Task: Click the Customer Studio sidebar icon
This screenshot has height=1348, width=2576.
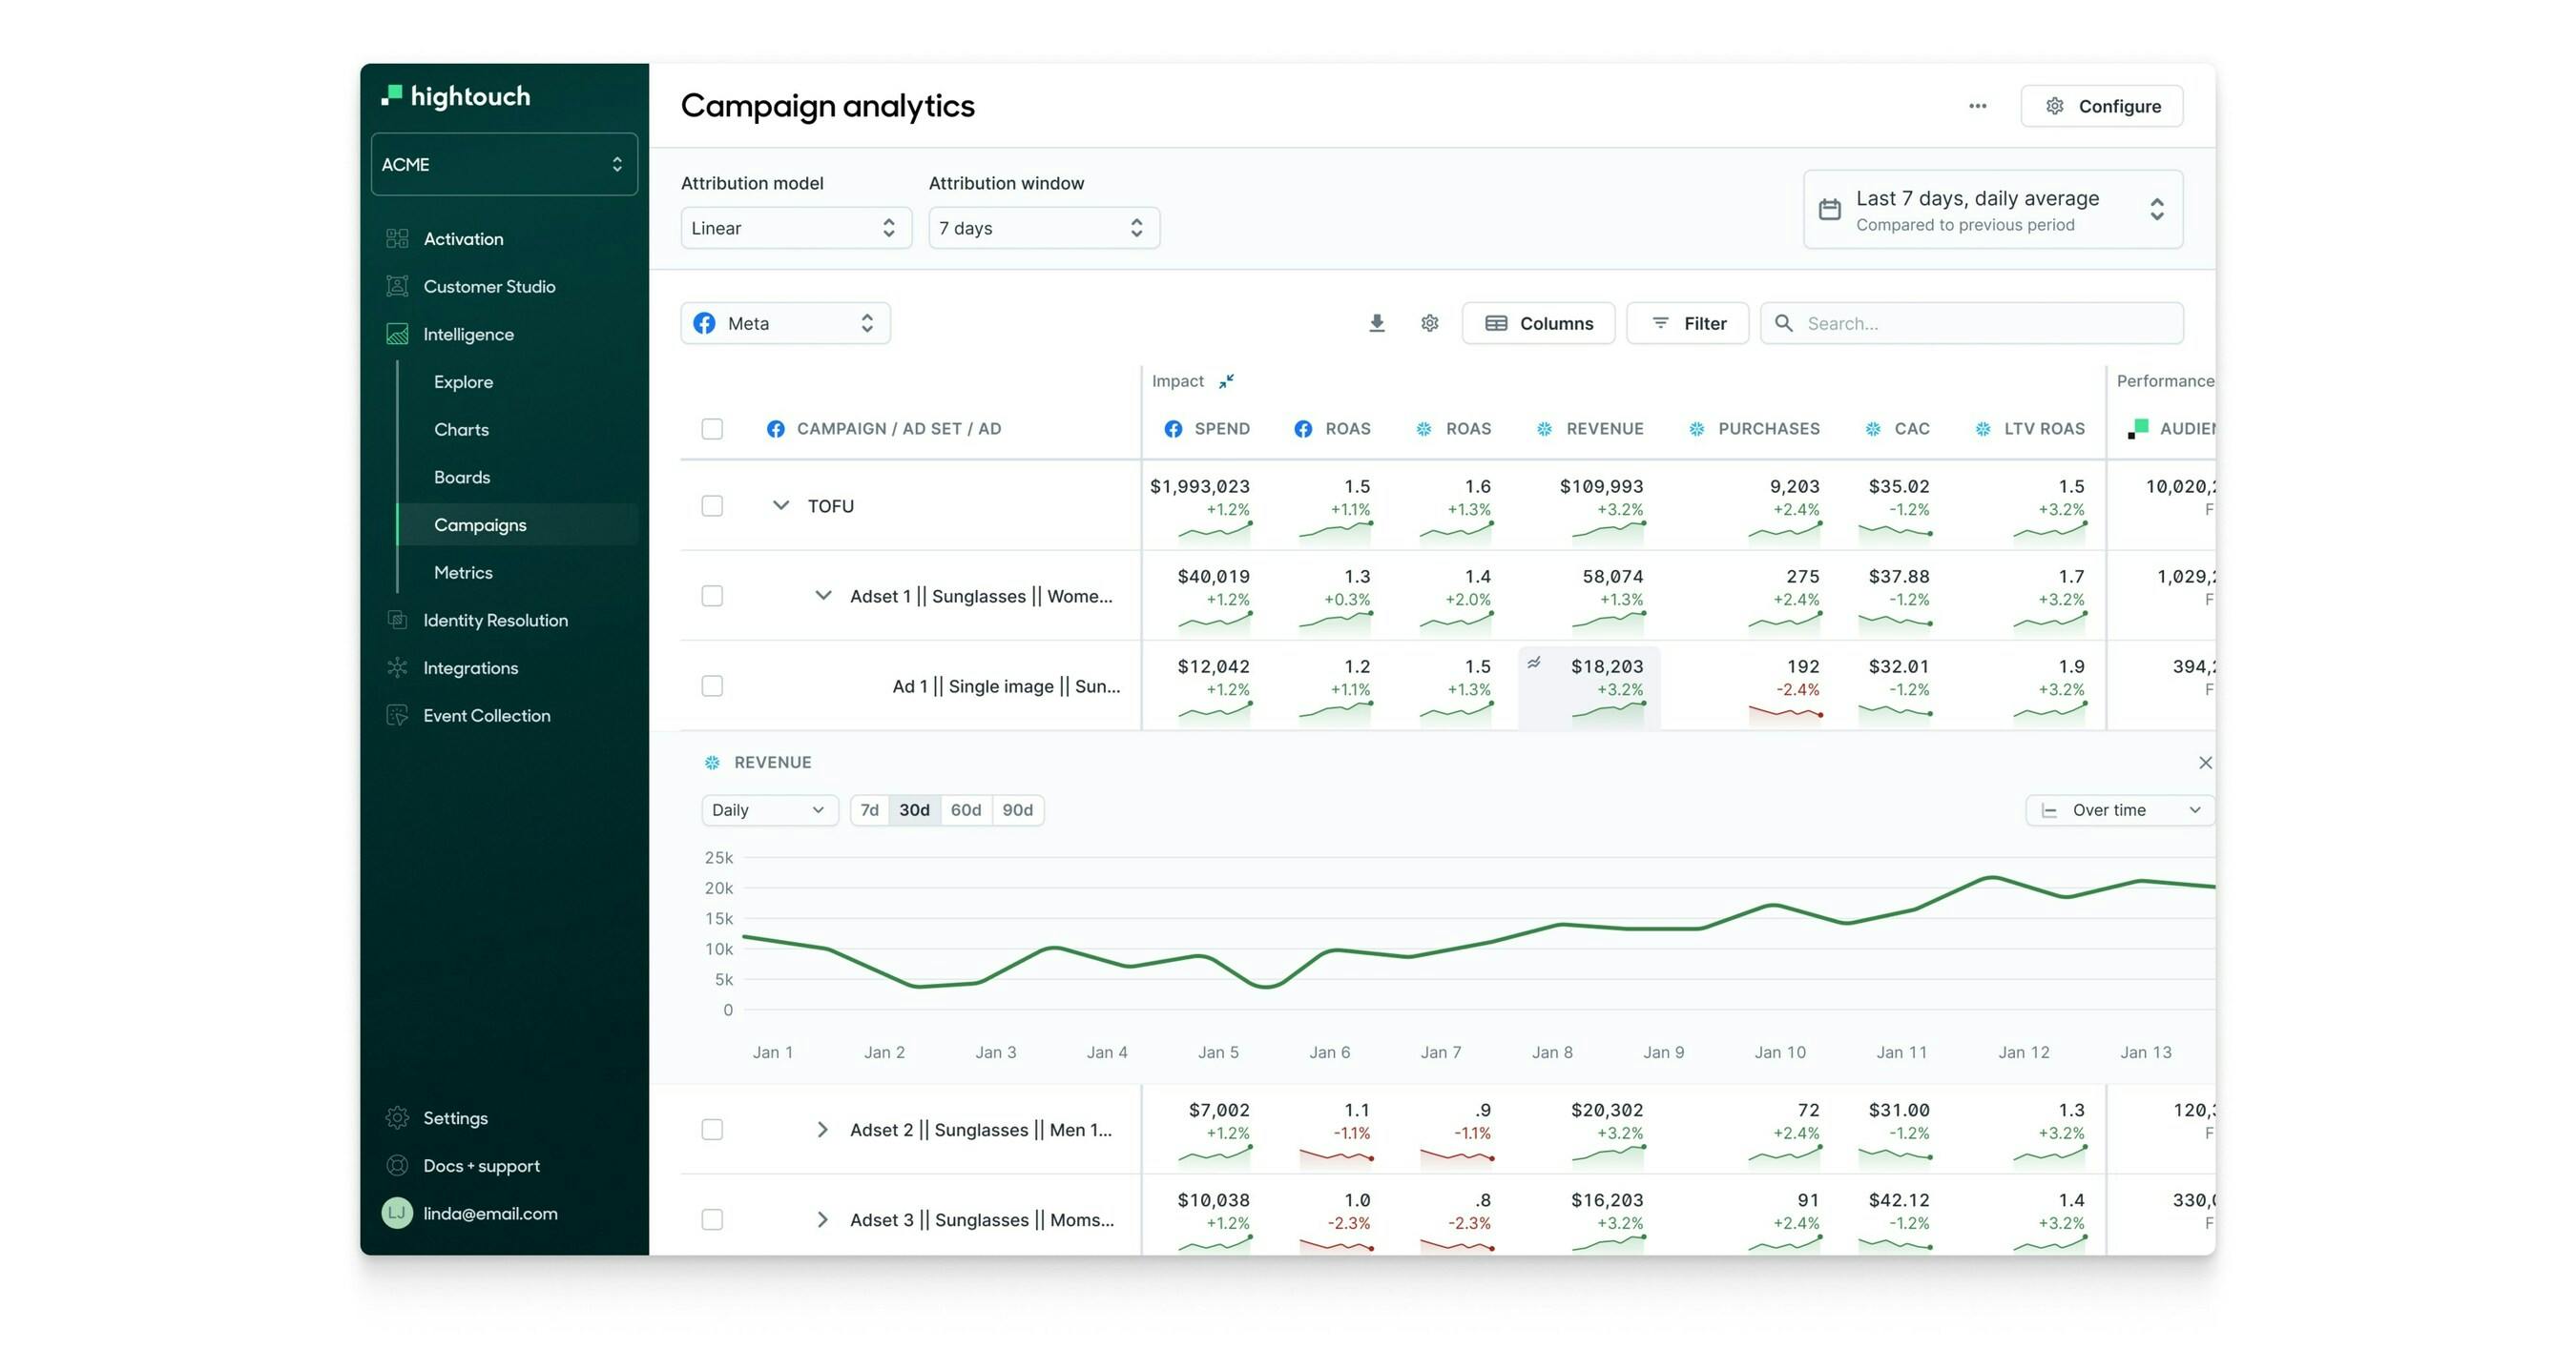Action: (397, 287)
